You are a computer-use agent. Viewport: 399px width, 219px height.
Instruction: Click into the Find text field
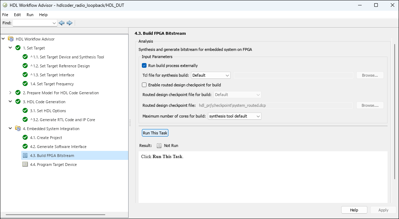pyautogui.click(x=32, y=23)
